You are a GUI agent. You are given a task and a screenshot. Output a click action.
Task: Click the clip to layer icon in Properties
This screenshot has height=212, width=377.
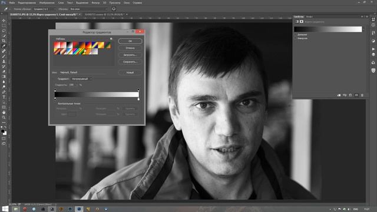(x=339, y=95)
